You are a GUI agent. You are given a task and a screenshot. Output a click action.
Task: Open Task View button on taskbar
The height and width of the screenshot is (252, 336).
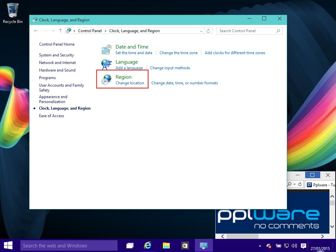pyautogui.click(x=130, y=245)
